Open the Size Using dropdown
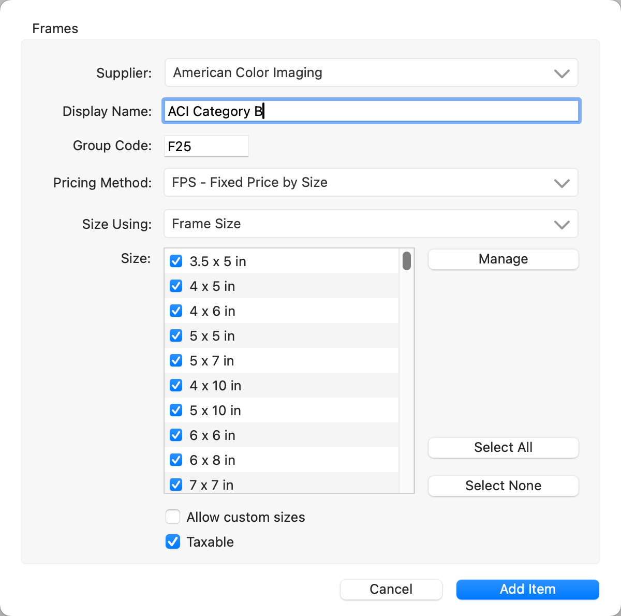Image resolution: width=621 pixels, height=616 pixels. coord(371,224)
